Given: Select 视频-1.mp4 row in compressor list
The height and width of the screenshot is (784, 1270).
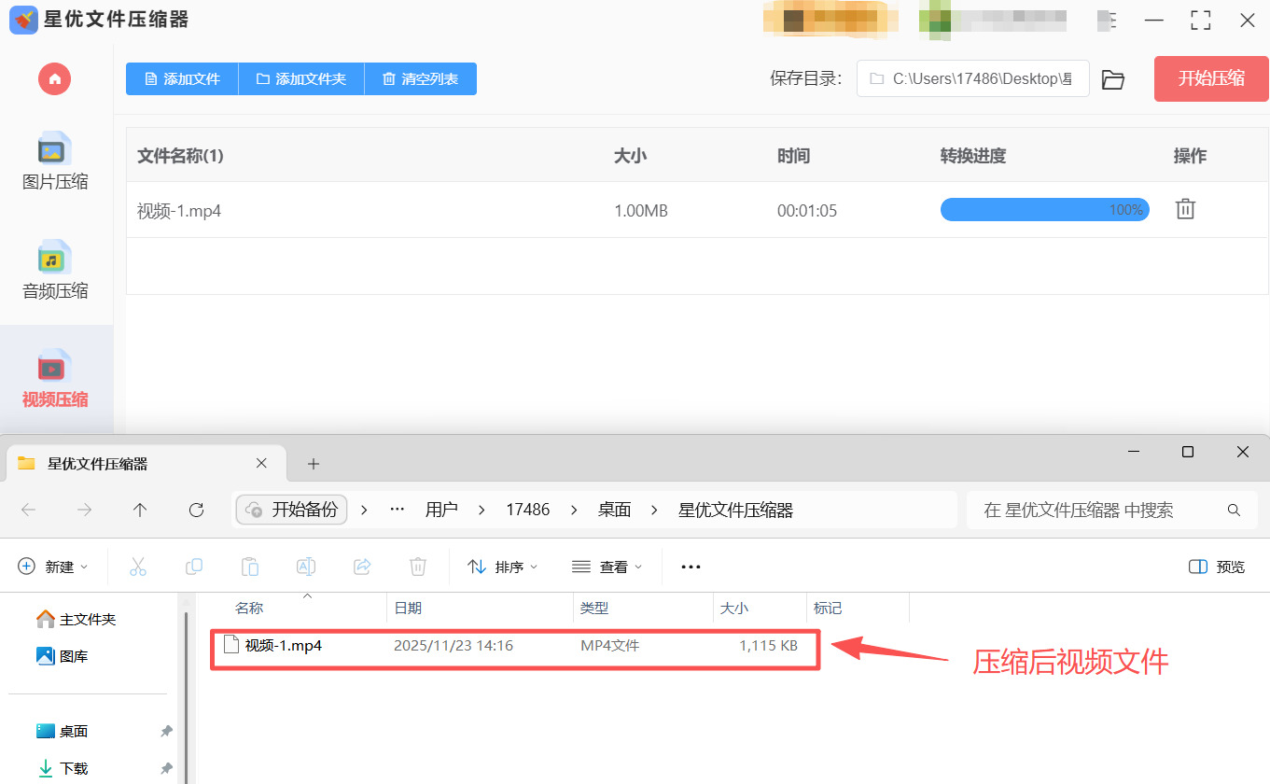Looking at the screenshot, I should click(697, 210).
